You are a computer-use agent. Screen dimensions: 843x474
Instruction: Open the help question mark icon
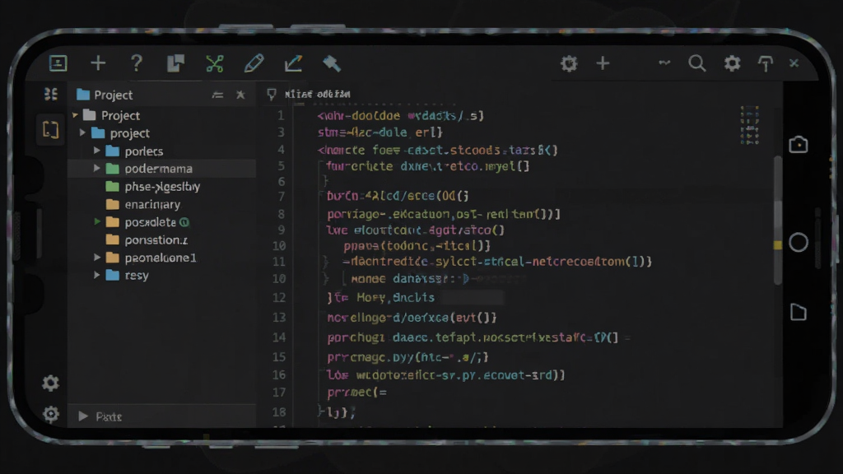[x=137, y=63]
